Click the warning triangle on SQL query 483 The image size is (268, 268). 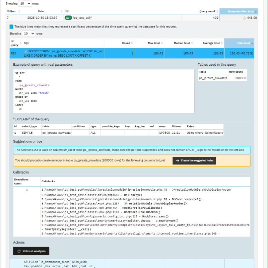pos(26,51)
